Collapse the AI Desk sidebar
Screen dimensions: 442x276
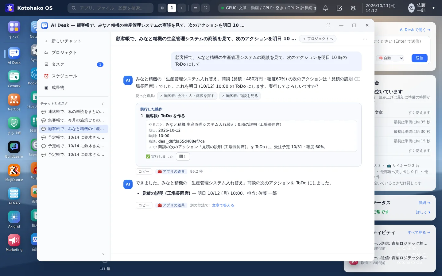pyautogui.click(x=103, y=254)
